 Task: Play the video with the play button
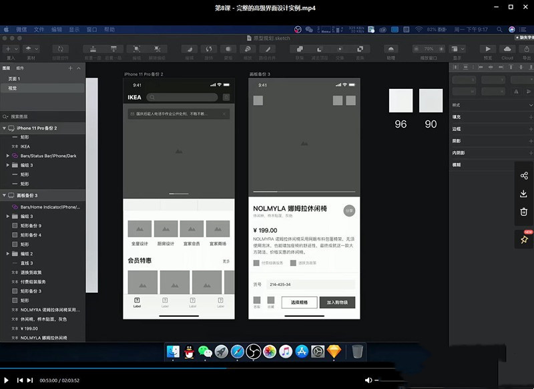tap(7, 380)
